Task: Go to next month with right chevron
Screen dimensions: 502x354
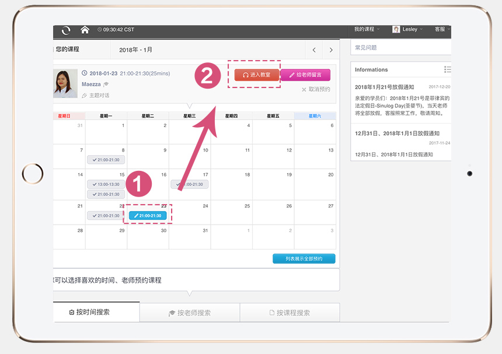Action: point(331,50)
